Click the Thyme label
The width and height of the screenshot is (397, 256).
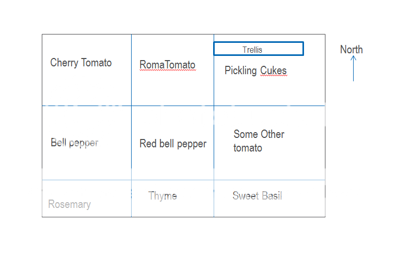pos(162,196)
